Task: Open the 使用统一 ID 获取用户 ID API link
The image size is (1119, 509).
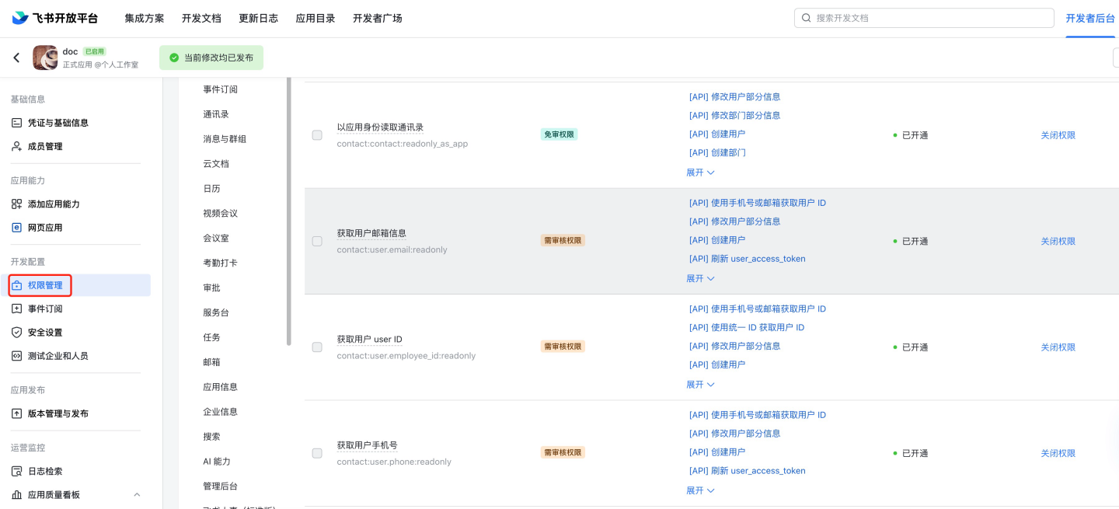Action: [x=746, y=328]
